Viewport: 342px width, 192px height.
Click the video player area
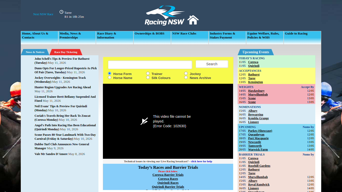tap(168, 121)
